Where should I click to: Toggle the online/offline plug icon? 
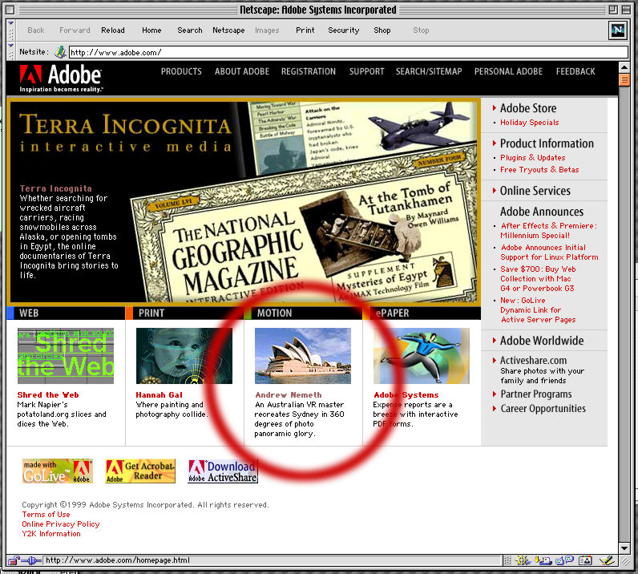click(x=31, y=560)
